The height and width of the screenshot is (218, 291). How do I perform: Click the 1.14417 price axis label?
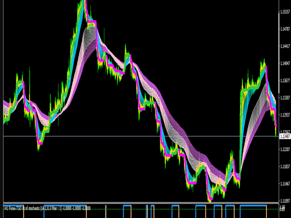coord(285,46)
